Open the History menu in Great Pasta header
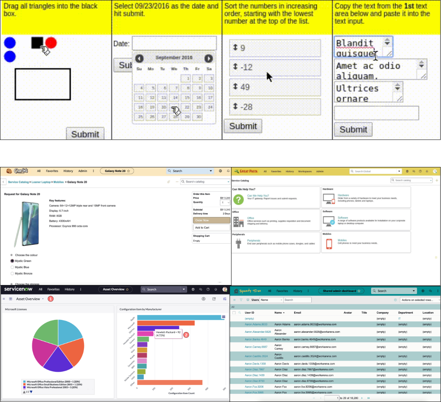This screenshot has width=441, height=402. [290, 171]
